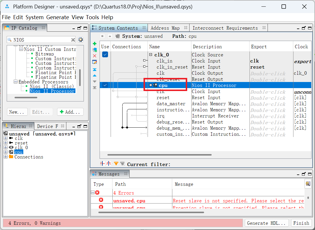Click the NIOS search input field
Screen dimensions: 315x230
[x=41, y=40]
